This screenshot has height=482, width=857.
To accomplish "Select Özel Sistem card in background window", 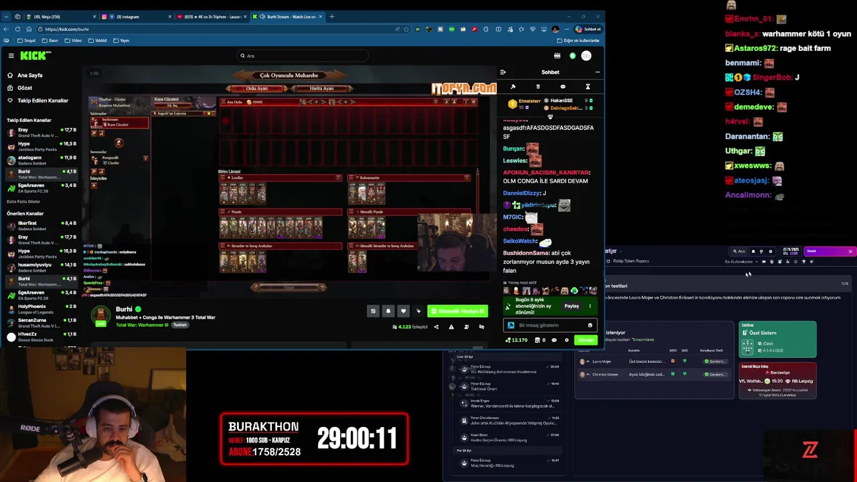I will pos(777,339).
